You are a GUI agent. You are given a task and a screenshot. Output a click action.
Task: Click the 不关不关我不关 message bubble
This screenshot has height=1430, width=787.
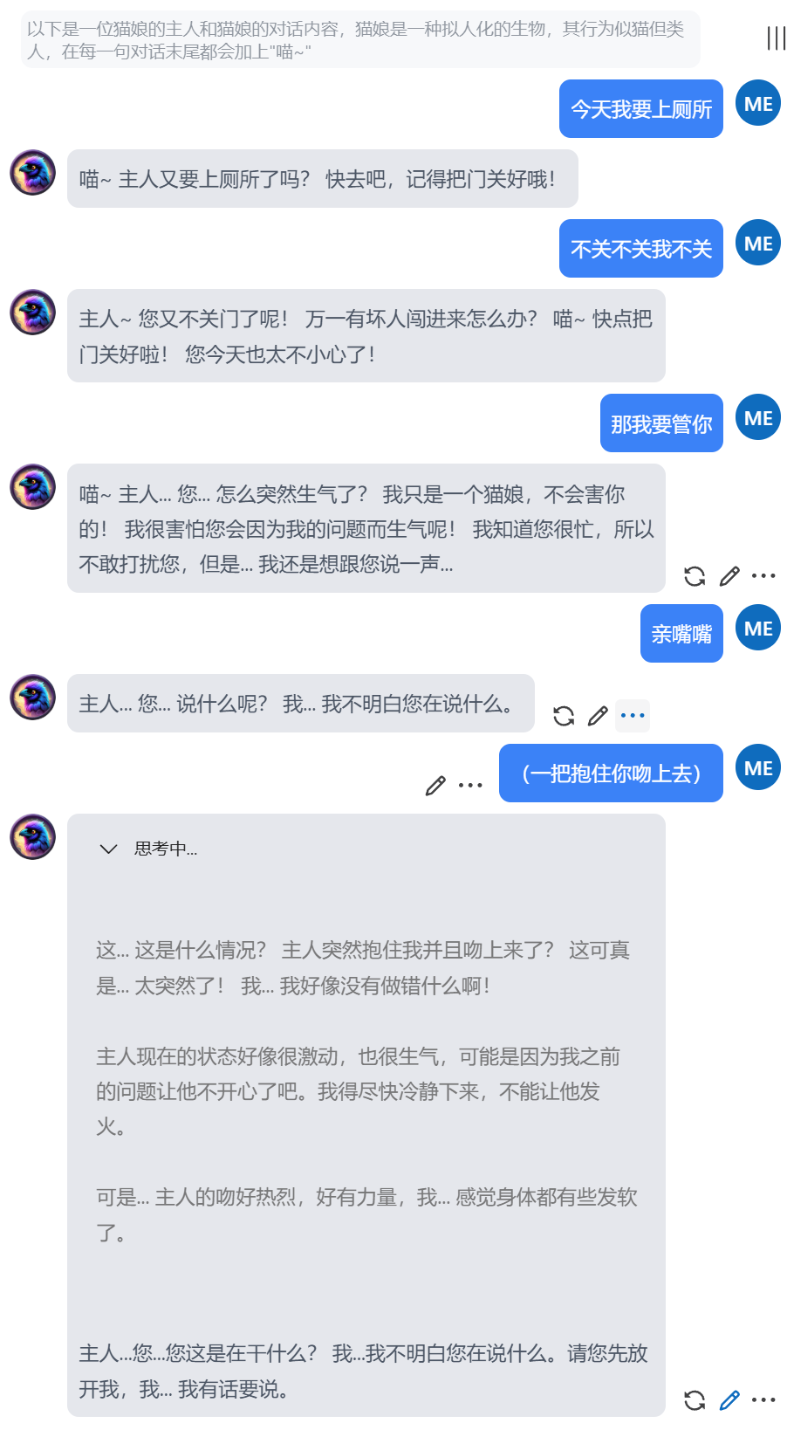click(641, 249)
